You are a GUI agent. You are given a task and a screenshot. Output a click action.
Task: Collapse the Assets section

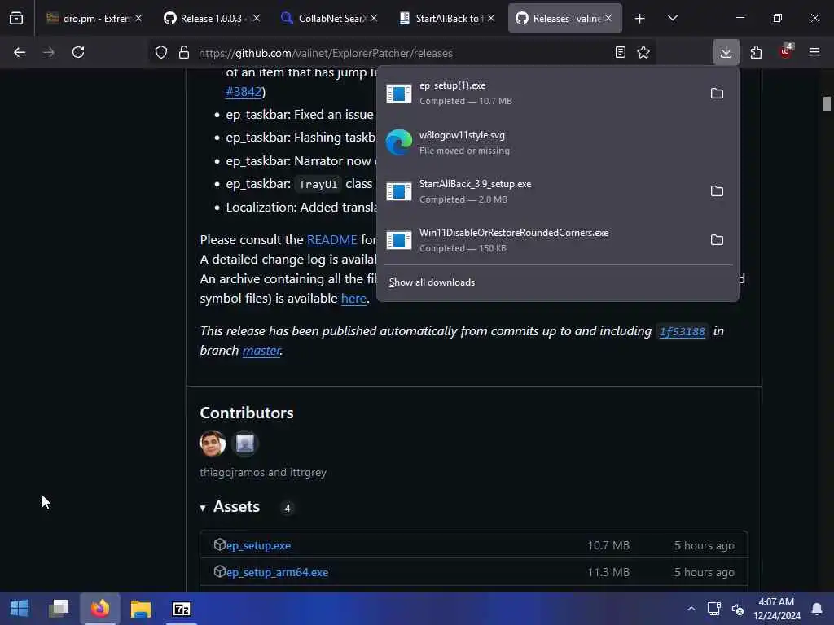click(x=230, y=507)
